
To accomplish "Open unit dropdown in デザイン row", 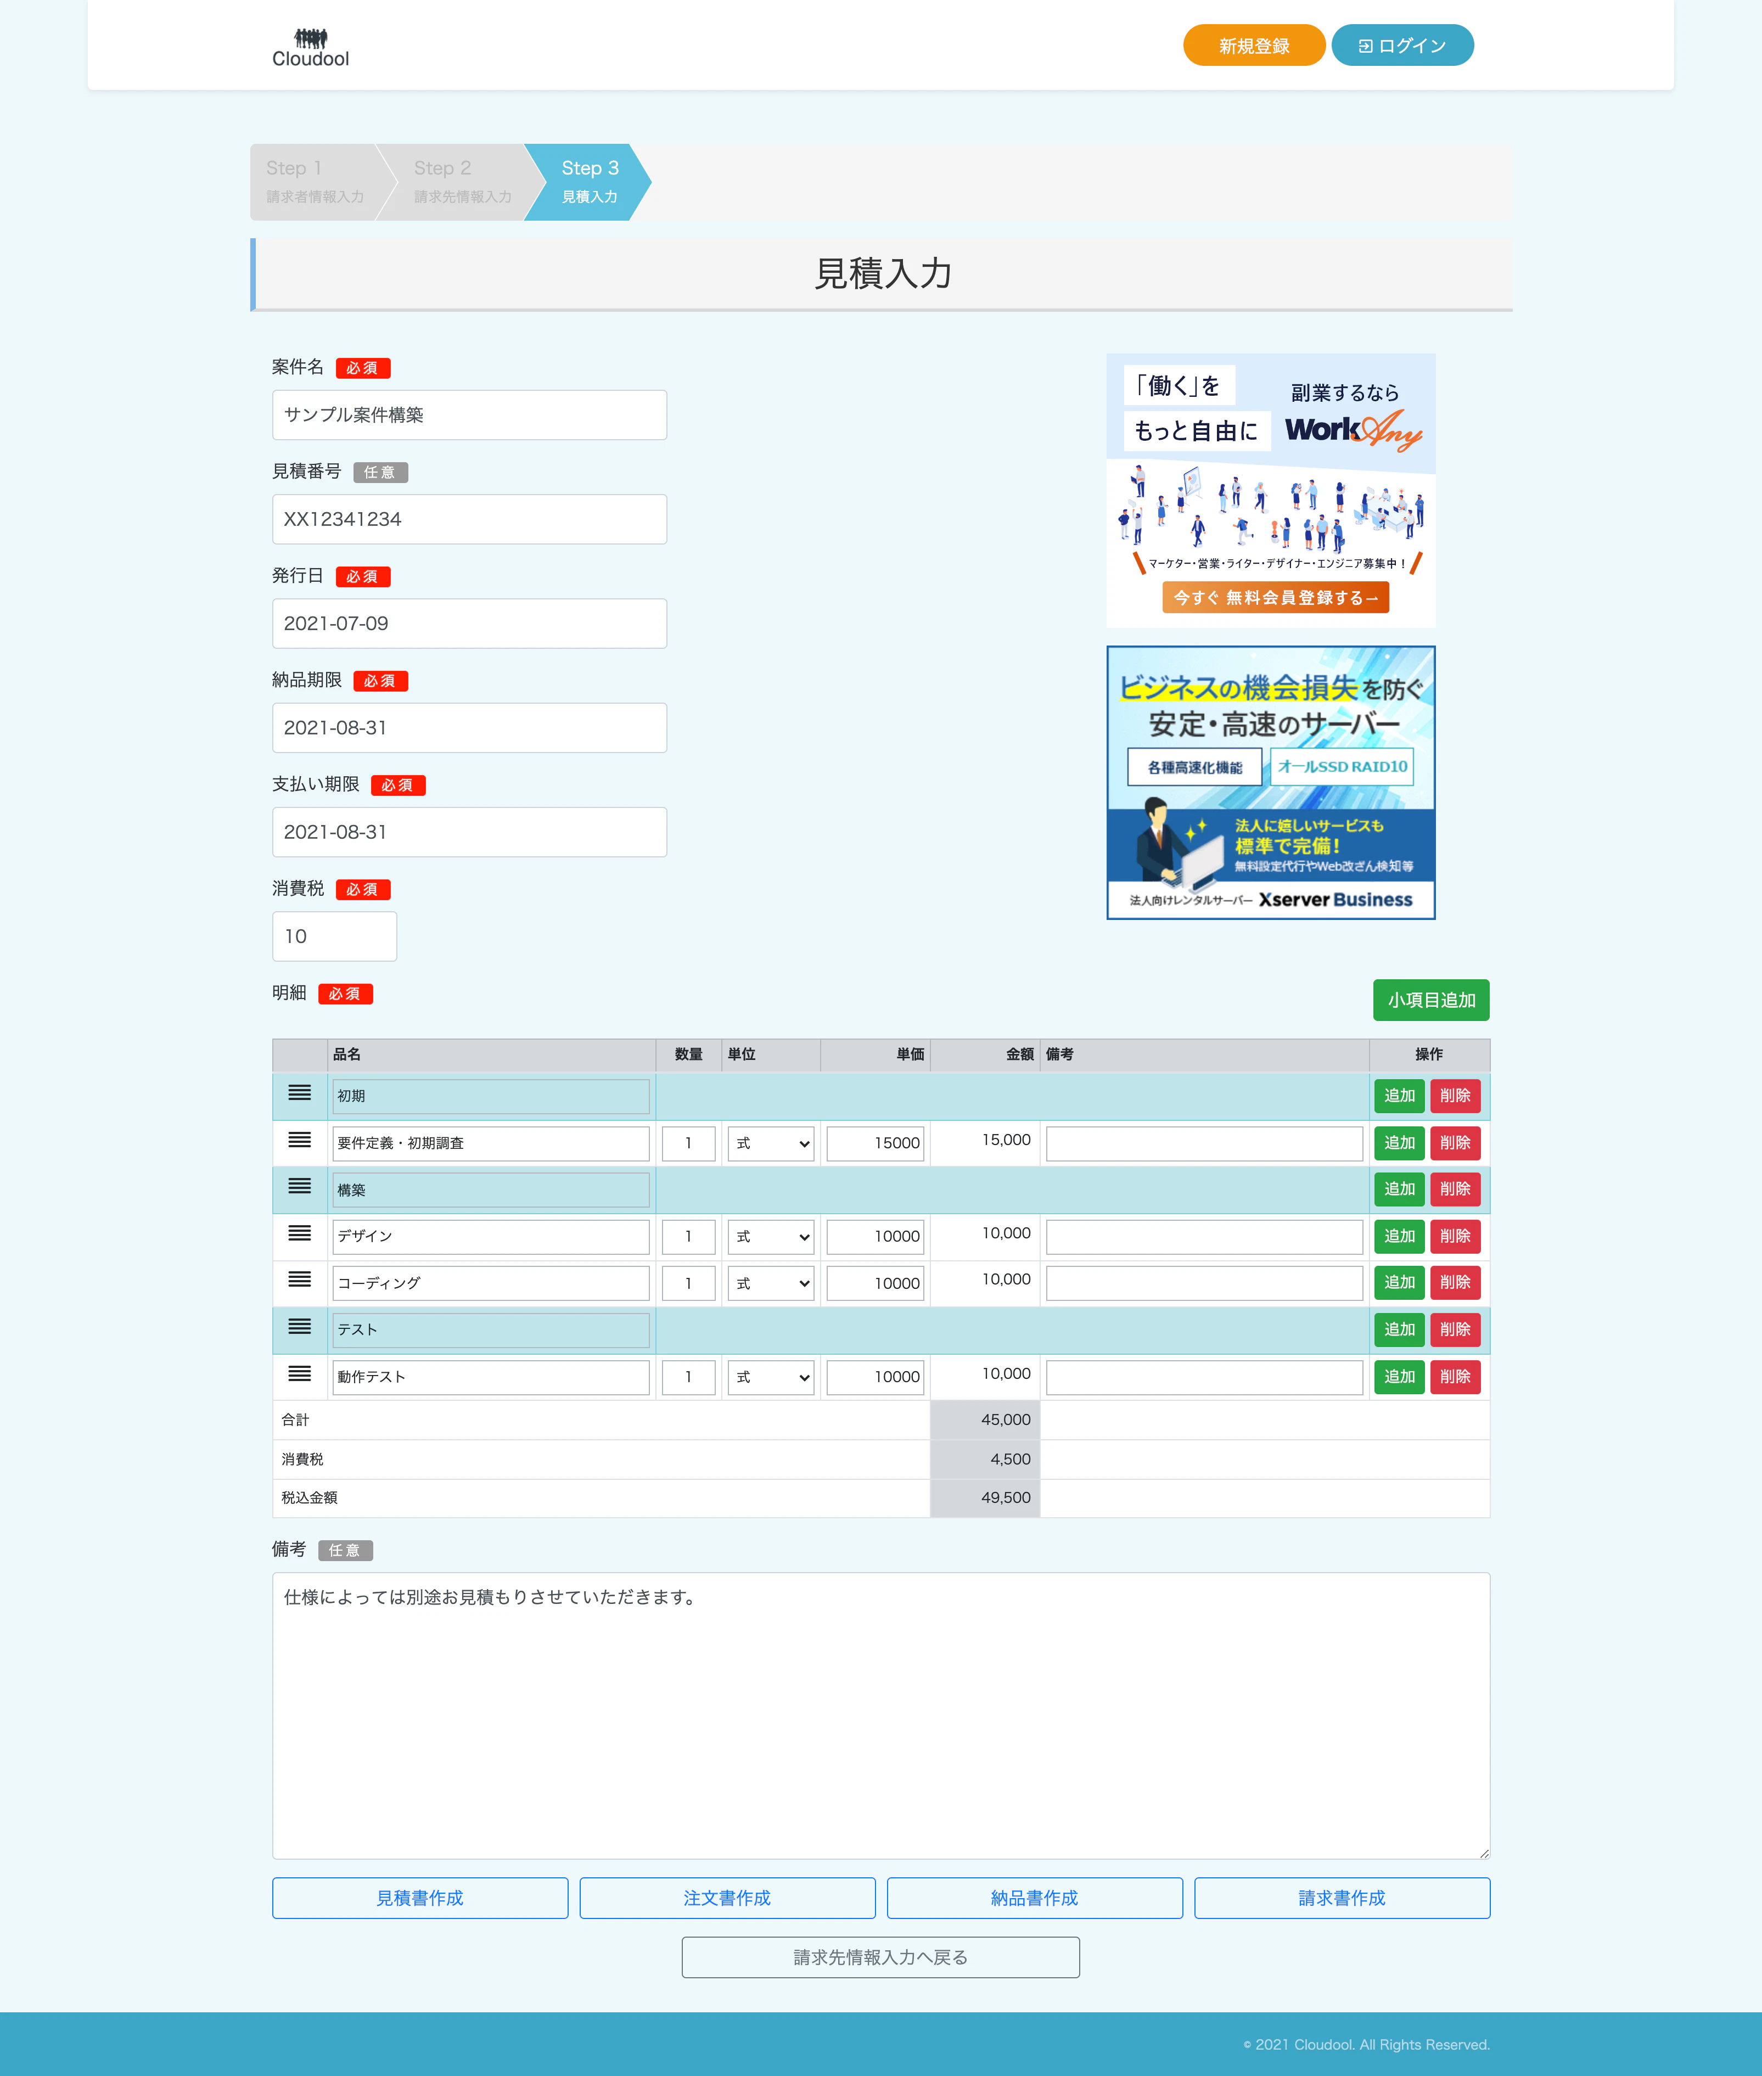I will click(x=770, y=1237).
